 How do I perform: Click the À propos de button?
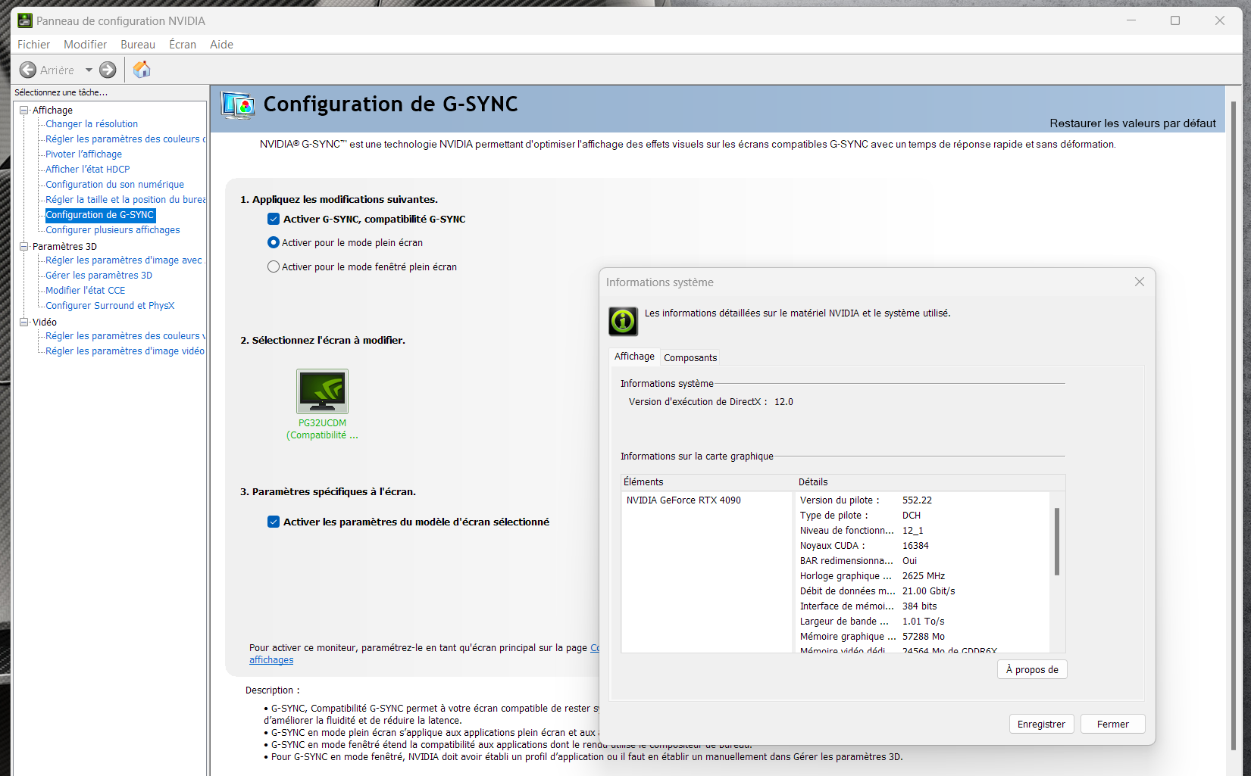[x=1032, y=669]
